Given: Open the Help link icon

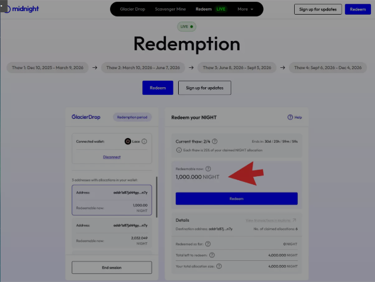Looking at the screenshot, I should pos(290,117).
